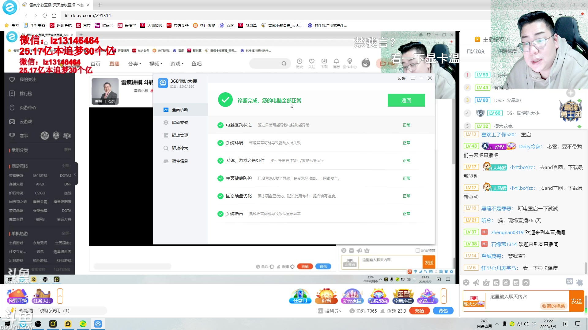Open the fan badge 粉 icon
This screenshot has height=330, width=588.
click(x=496, y=283)
